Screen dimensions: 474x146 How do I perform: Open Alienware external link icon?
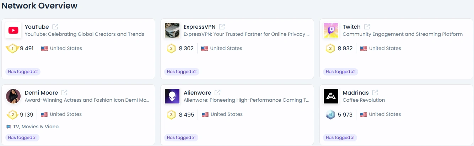point(217,92)
